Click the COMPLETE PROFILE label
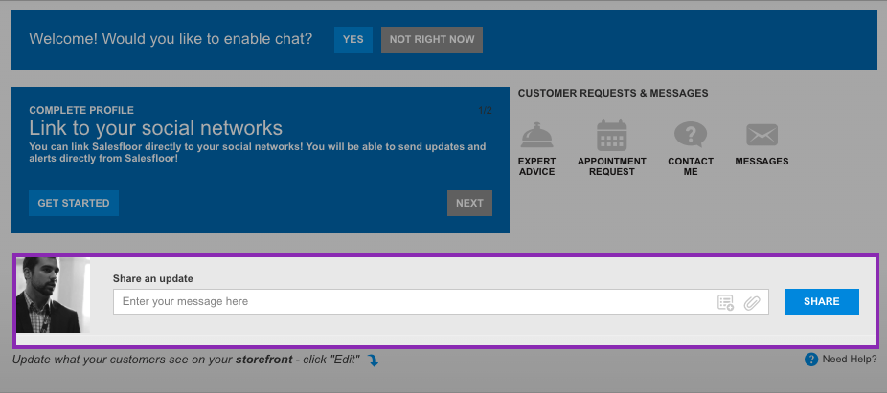 click(81, 110)
